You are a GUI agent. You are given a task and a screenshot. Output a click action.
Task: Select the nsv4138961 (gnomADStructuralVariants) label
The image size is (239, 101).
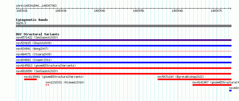click(x=54, y=77)
